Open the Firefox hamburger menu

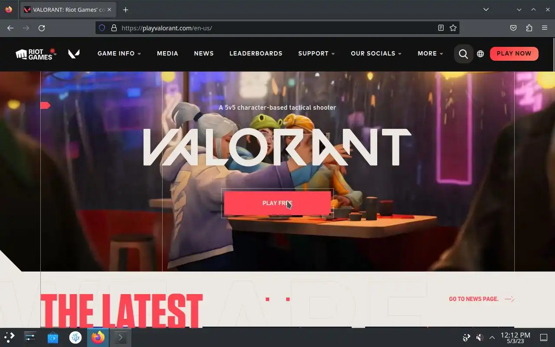pos(545,28)
